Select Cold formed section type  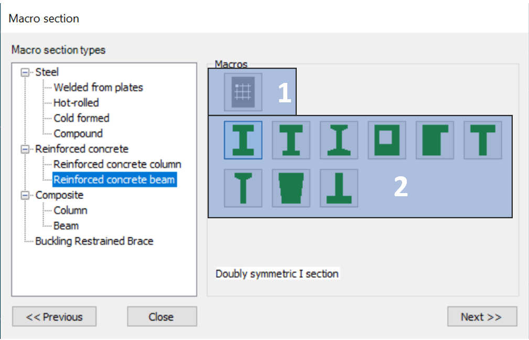(x=81, y=118)
